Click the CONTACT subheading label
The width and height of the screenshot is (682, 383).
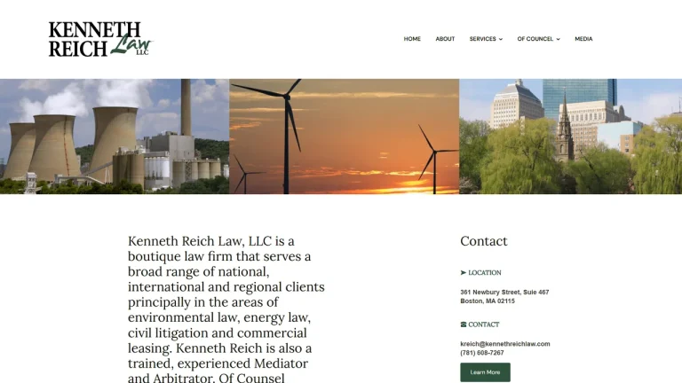(x=484, y=324)
